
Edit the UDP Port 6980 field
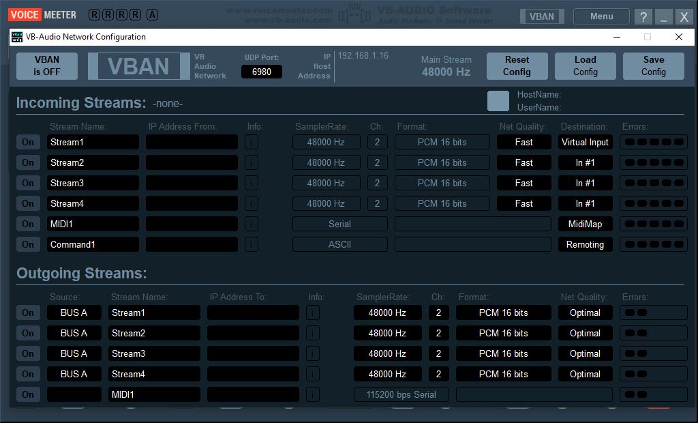261,72
